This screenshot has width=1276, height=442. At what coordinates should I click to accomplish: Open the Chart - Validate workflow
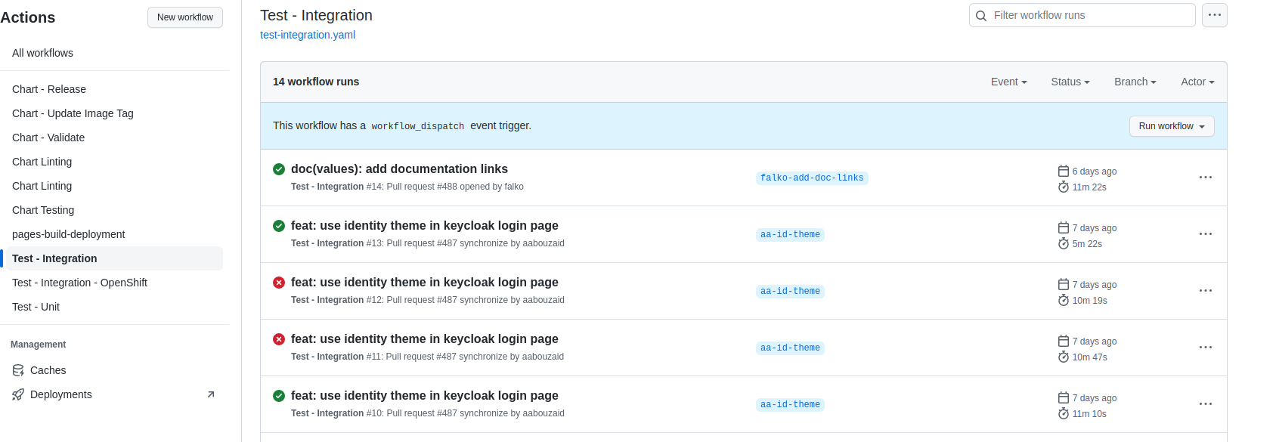coord(113,138)
